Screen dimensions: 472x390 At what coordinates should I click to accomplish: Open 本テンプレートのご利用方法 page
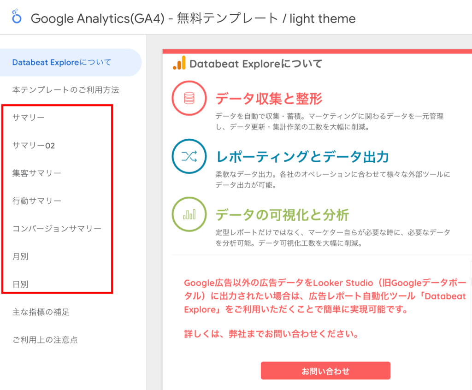click(65, 90)
